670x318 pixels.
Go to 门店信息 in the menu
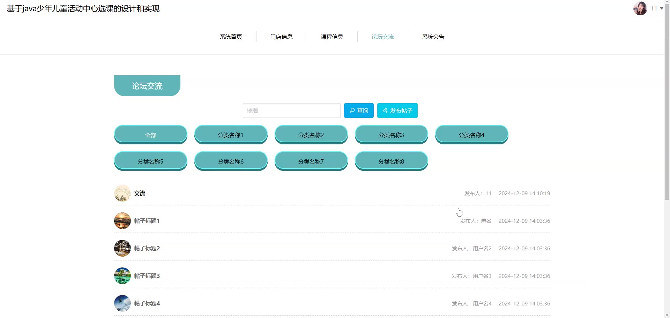[281, 37]
